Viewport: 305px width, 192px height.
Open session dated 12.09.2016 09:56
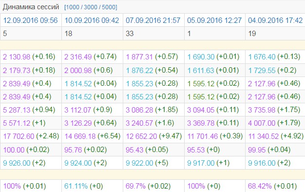pyautogui.click(x=31, y=20)
